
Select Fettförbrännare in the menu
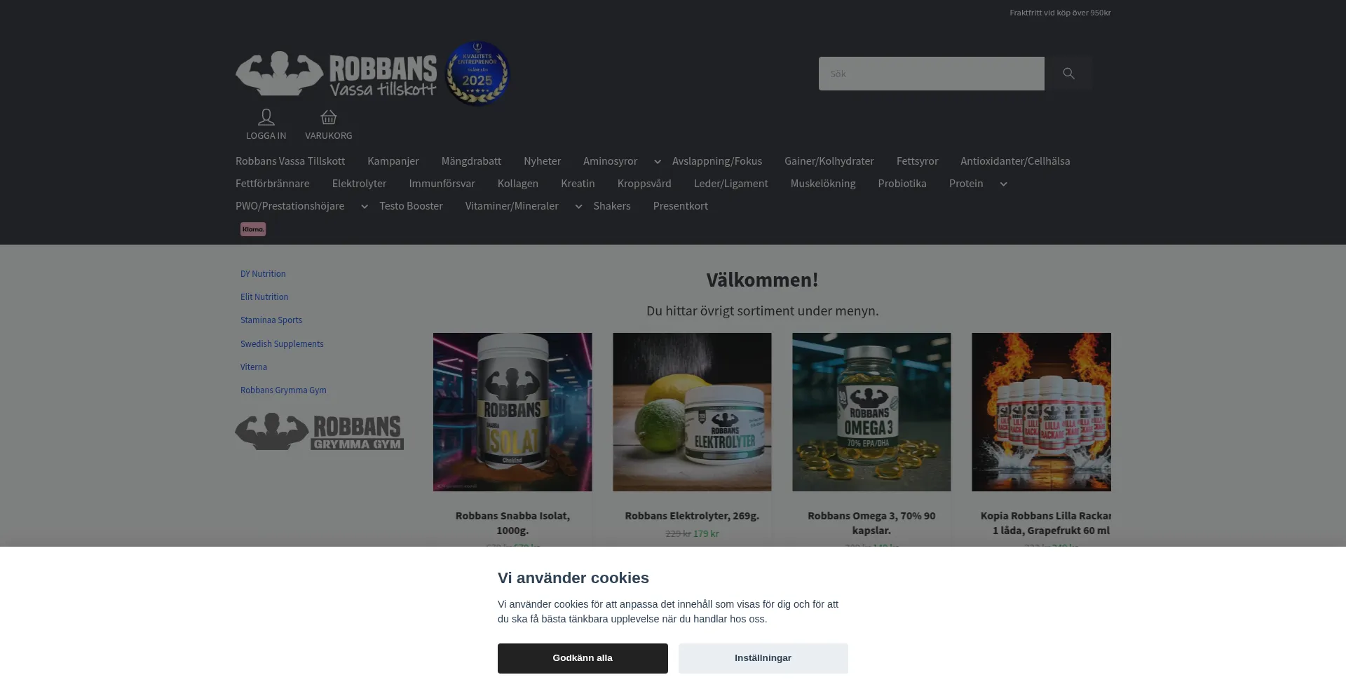pyautogui.click(x=273, y=184)
